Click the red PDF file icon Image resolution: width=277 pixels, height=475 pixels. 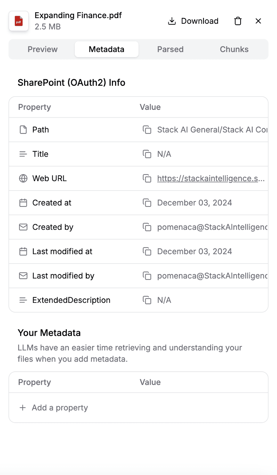tap(19, 21)
